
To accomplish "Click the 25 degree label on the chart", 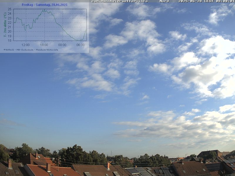I will (10, 9).
